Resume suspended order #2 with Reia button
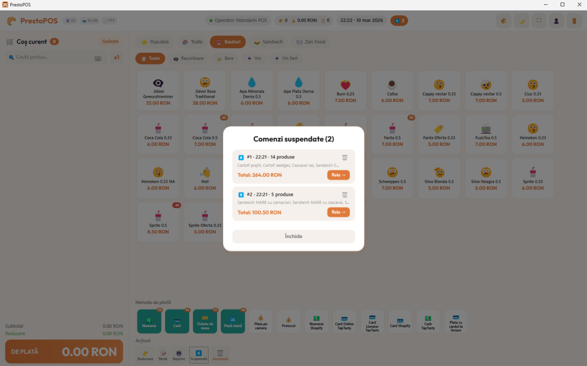 click(339, 212)
